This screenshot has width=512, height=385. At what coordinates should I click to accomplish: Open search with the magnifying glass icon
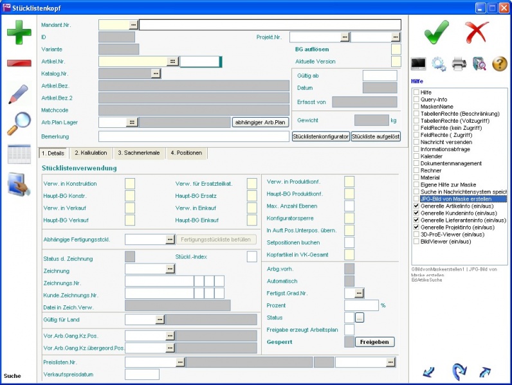(19, 123)
